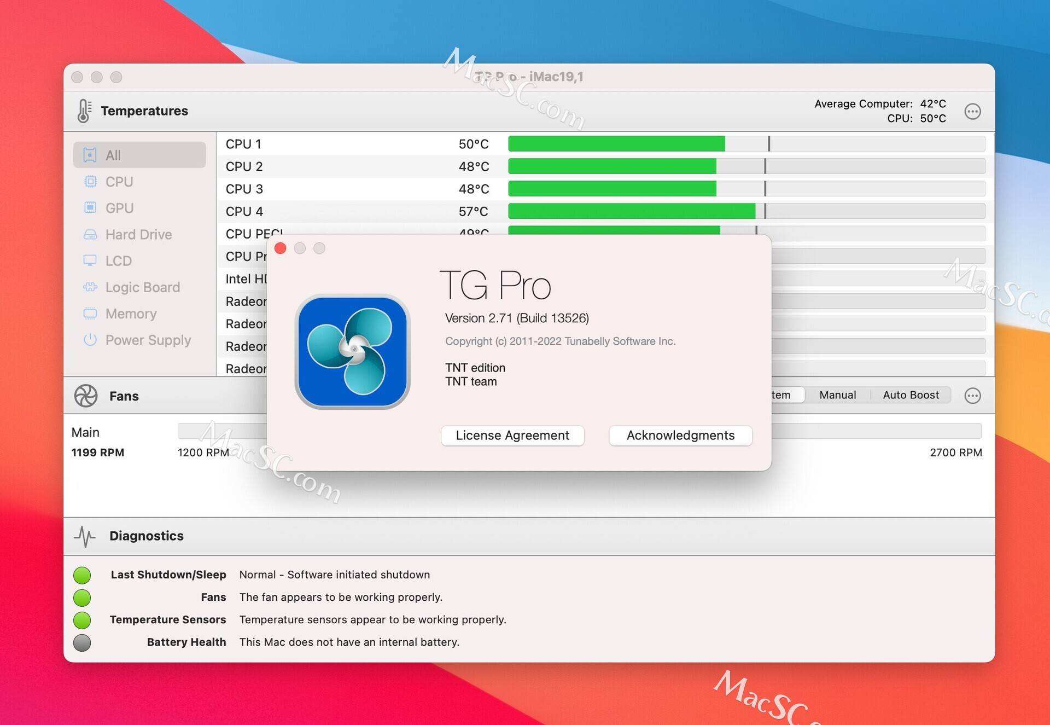Image resolution: width=1050 pixels, height=725 pixels.
Task: Click the Main fan name label
Action: (x=85, y=432)
